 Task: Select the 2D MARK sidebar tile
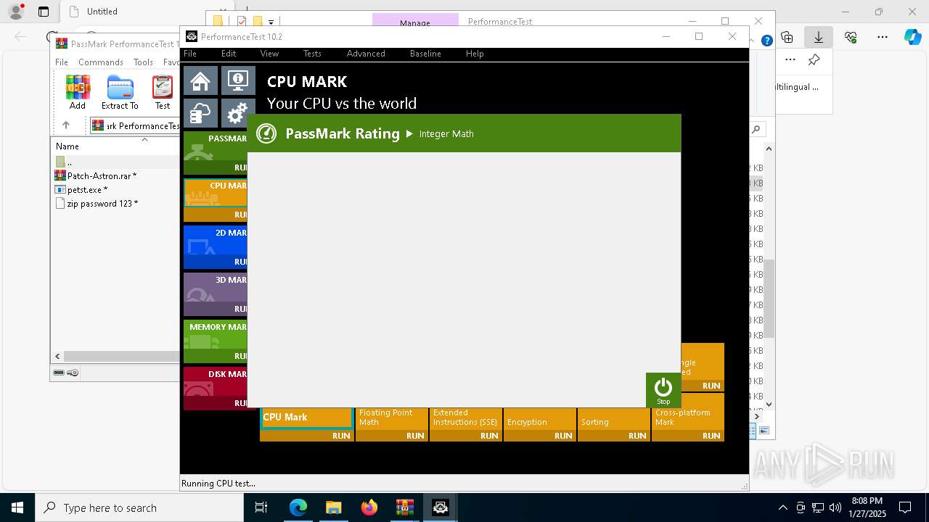[216, 240]
